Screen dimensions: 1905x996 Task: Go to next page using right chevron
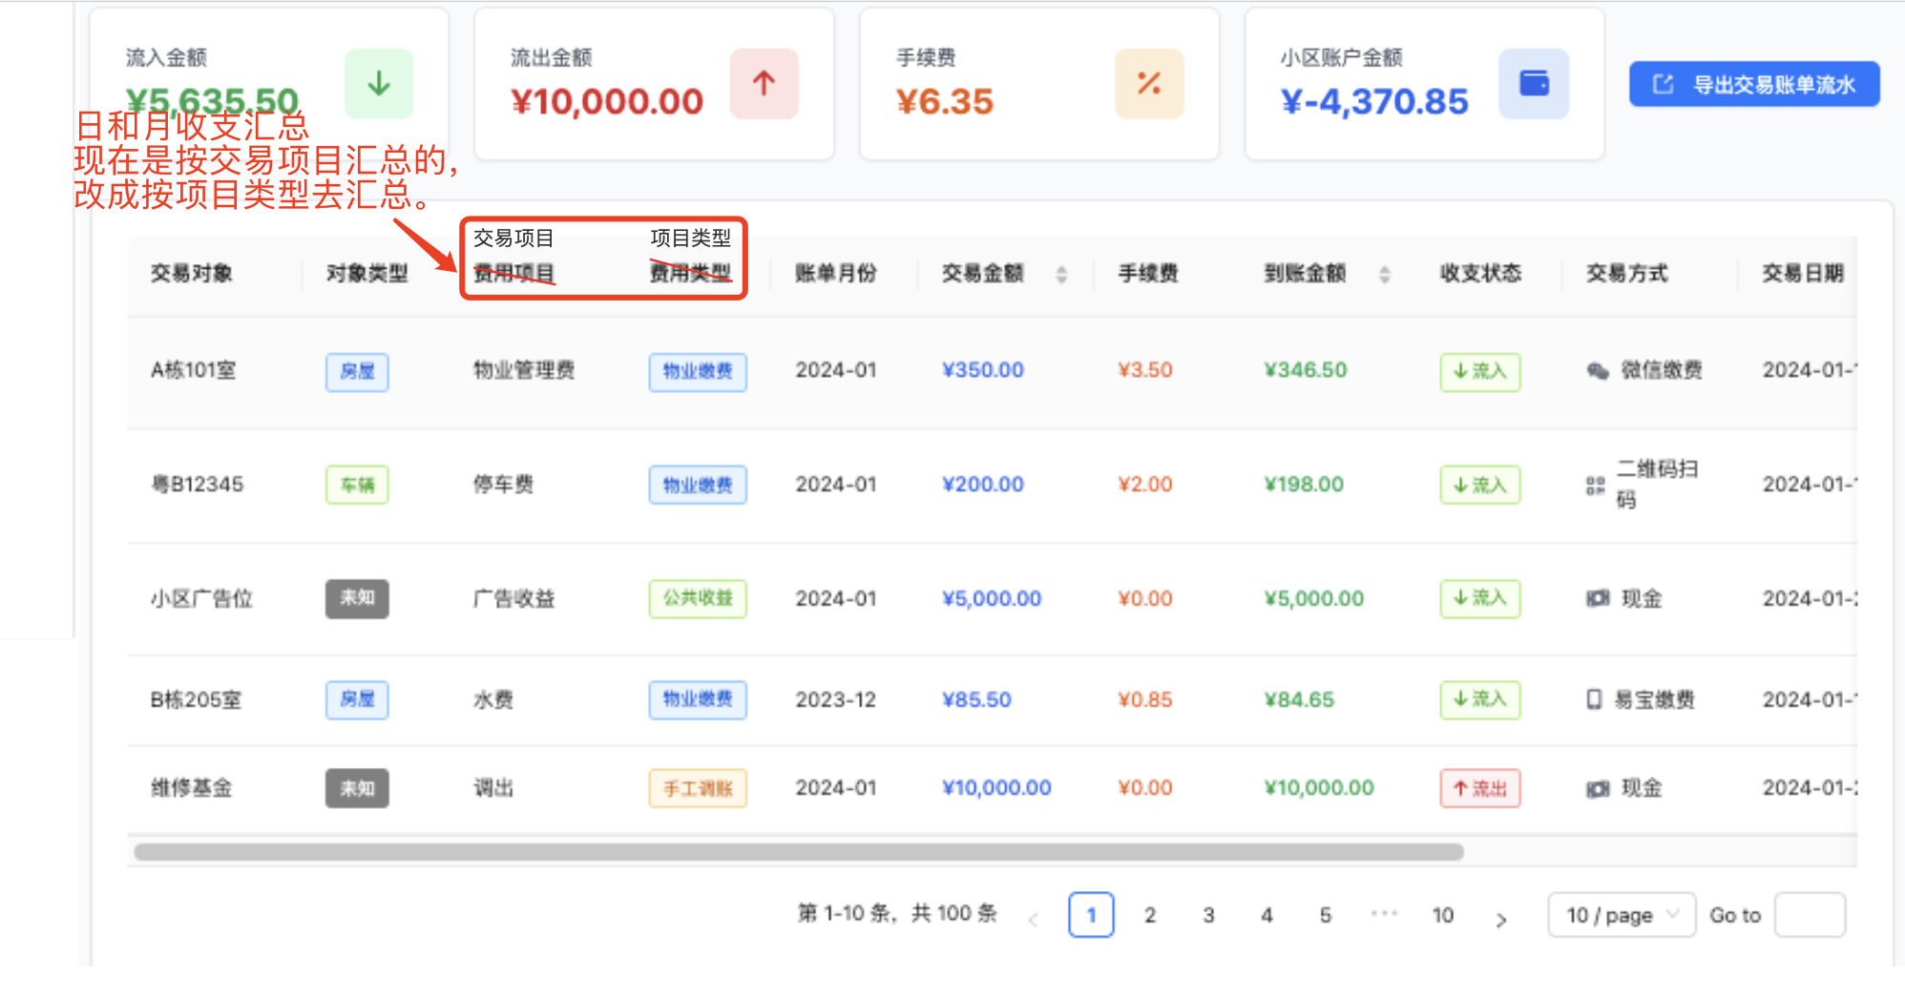[1501, 920]
